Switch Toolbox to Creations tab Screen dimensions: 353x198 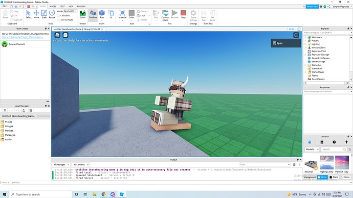pos(346,142)
